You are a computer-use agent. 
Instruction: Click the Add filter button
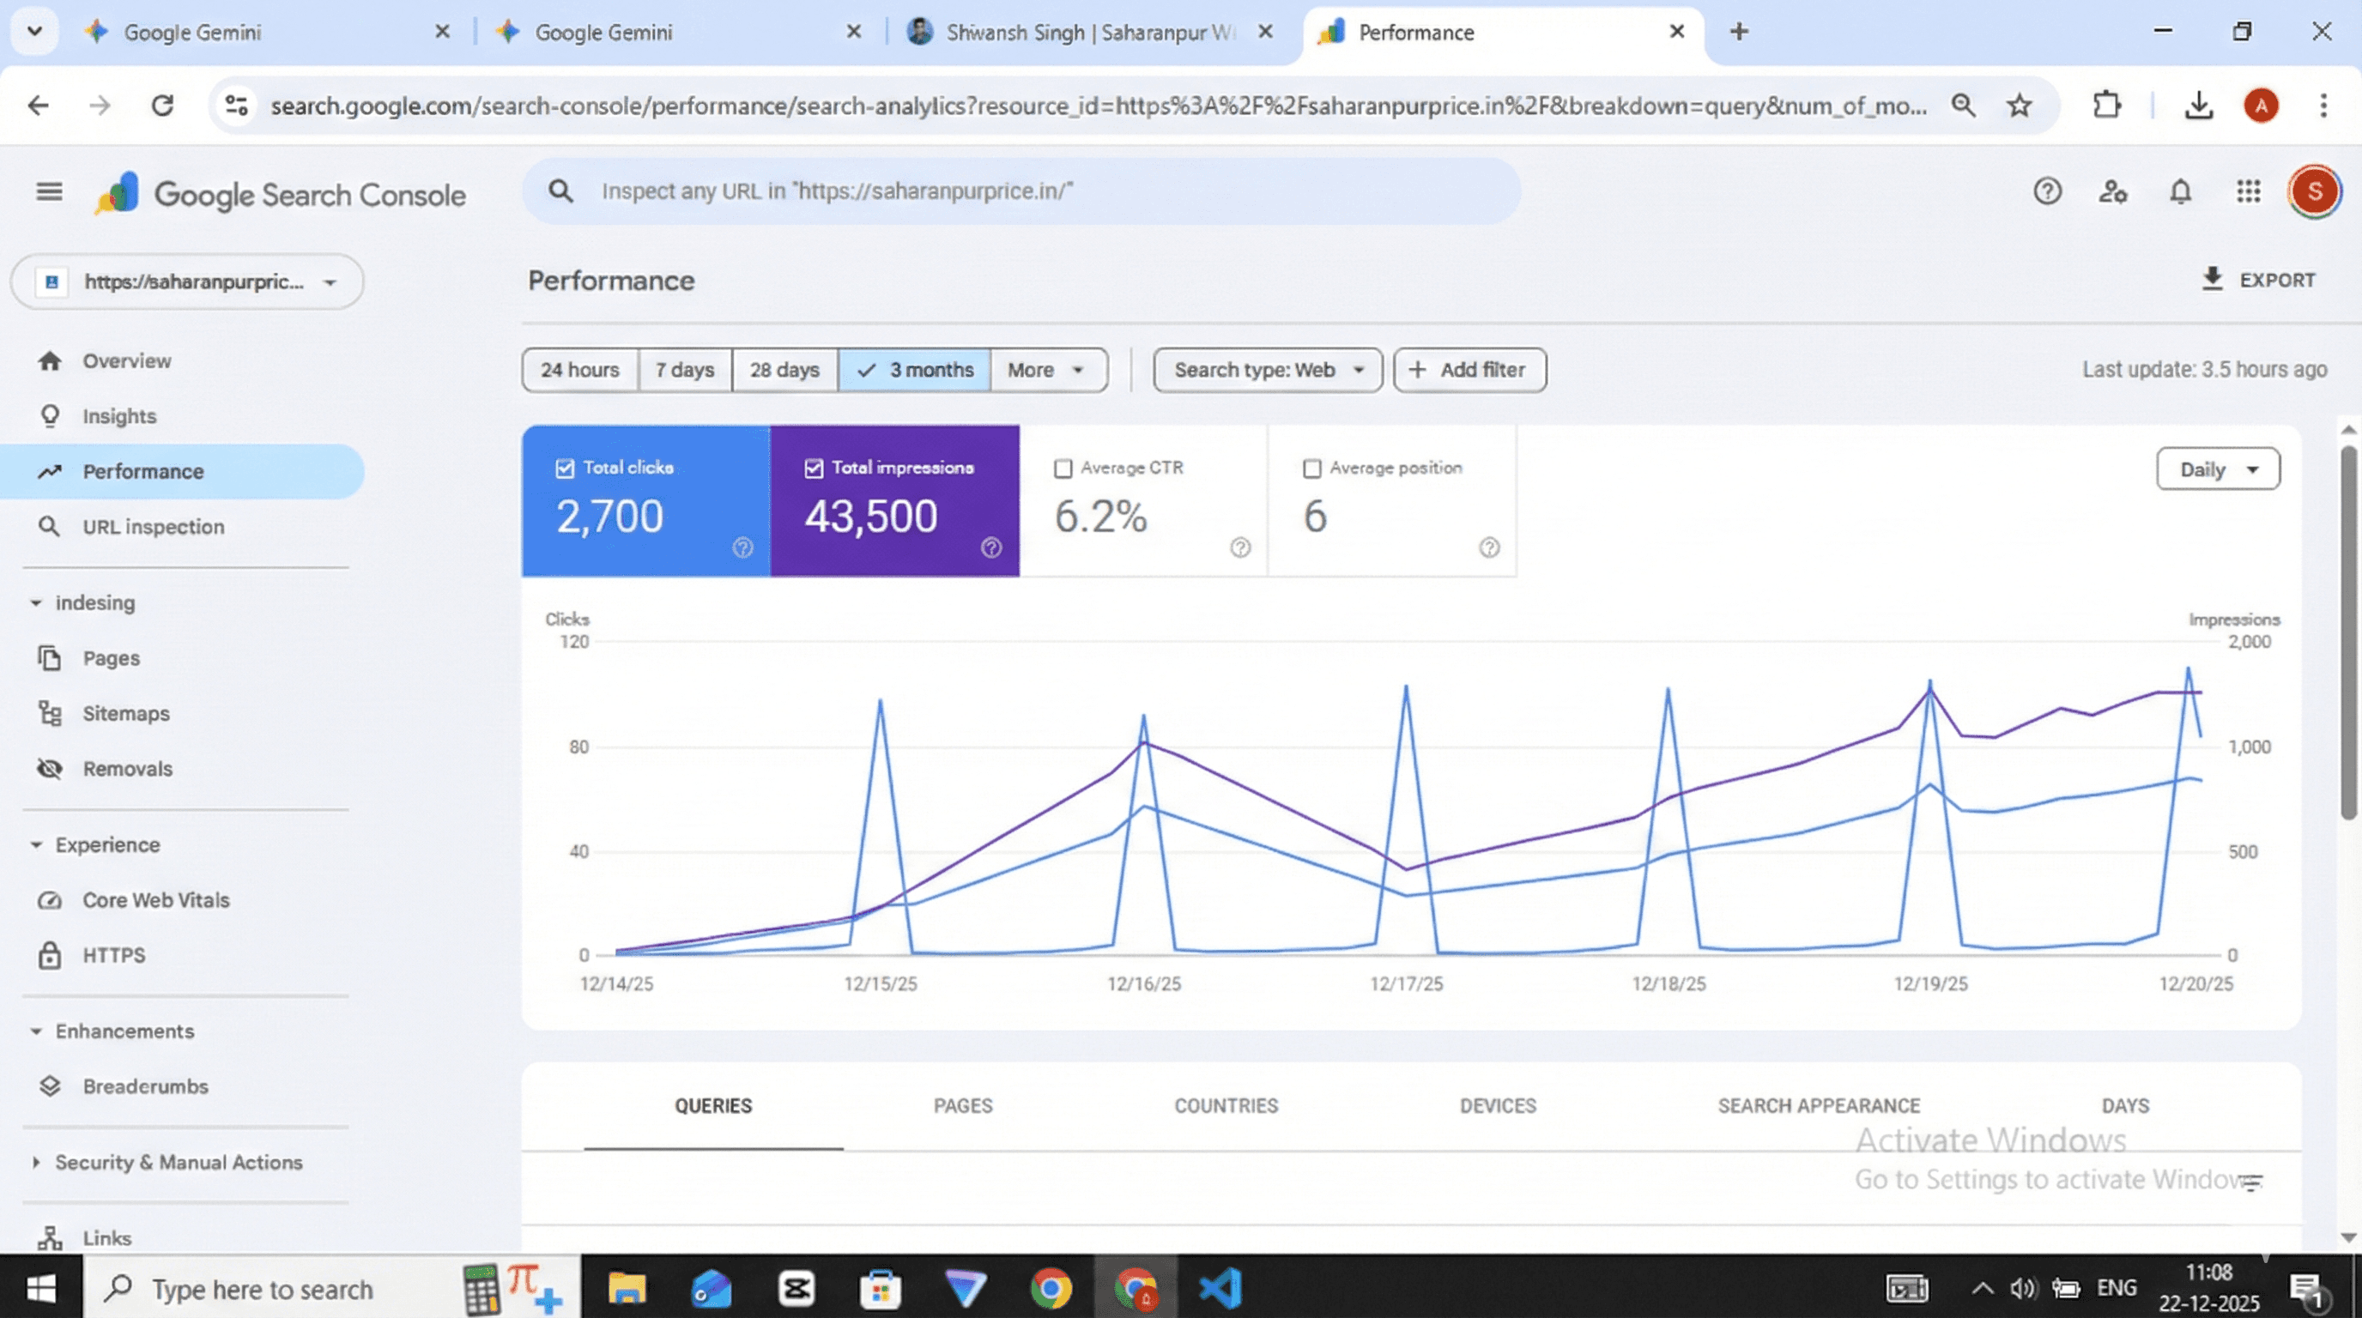pos(1470,371)
